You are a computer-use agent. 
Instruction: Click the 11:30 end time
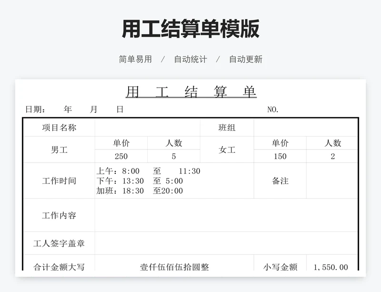coord(190,171)
